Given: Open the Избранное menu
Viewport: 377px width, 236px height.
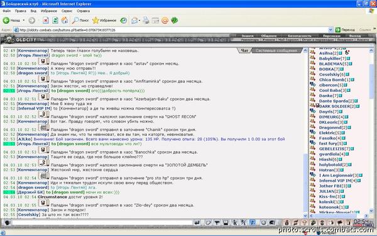Looking at the screenshot, I should pyautogui.click(x=49, y=11).
